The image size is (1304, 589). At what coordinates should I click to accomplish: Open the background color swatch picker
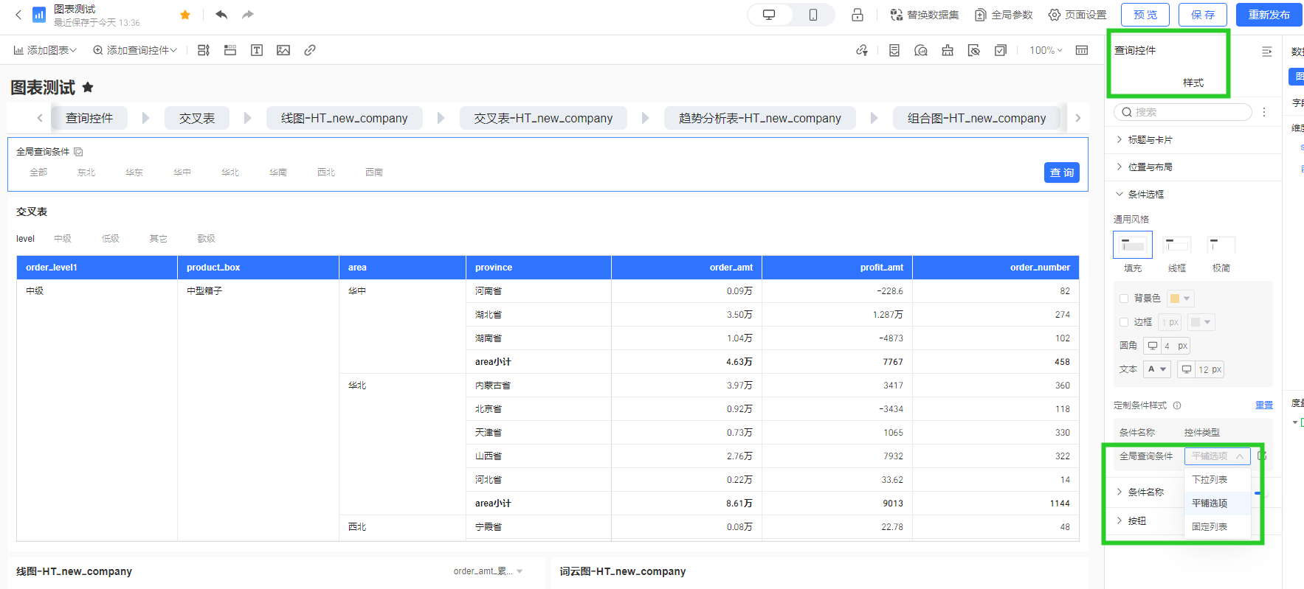(x=1180, y=299)
